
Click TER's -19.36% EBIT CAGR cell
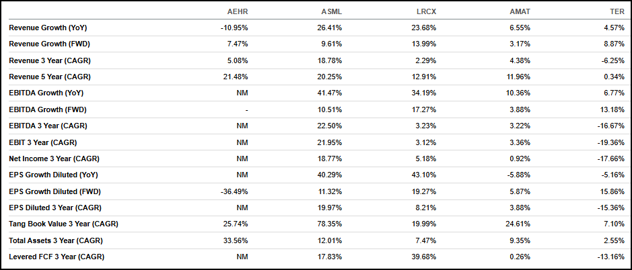[611, 142]
